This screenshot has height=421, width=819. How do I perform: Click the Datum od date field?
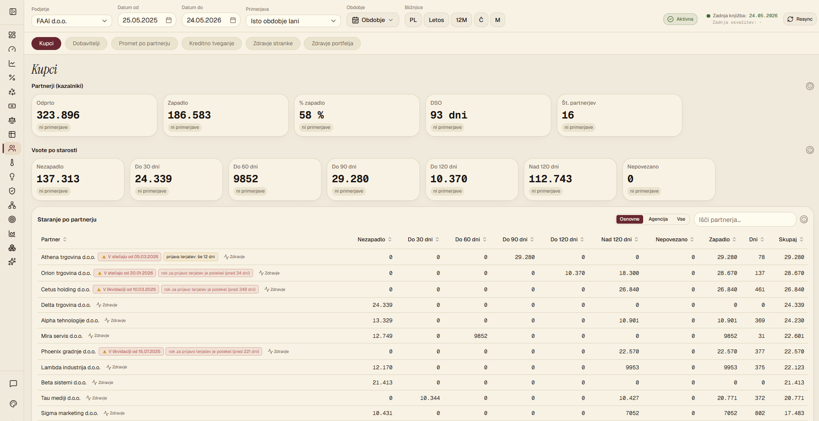147,20
